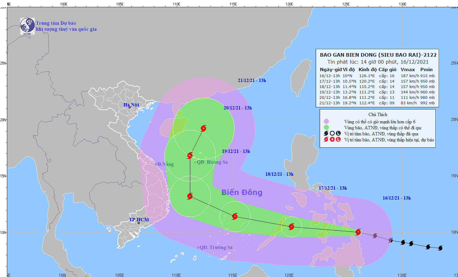Click the map label '21/12/21 - 13h'

pos(252,80)
